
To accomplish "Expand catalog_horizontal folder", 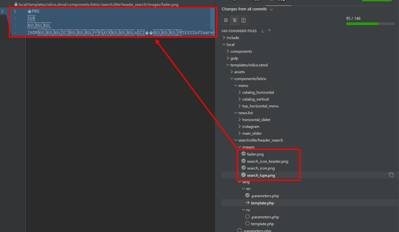I will (240, 92).
